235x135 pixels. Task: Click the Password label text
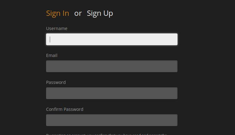click(x=56, y=82)
